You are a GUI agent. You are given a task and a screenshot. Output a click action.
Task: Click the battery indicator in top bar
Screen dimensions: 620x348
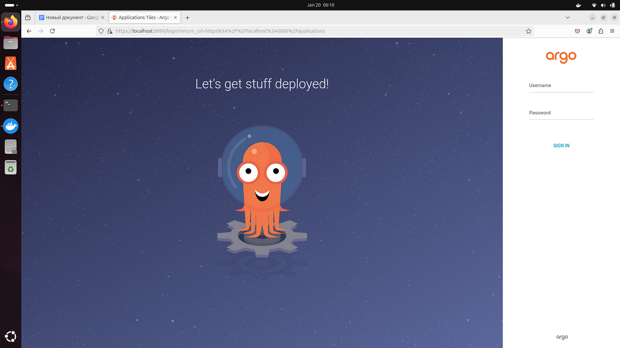point(613,5)
